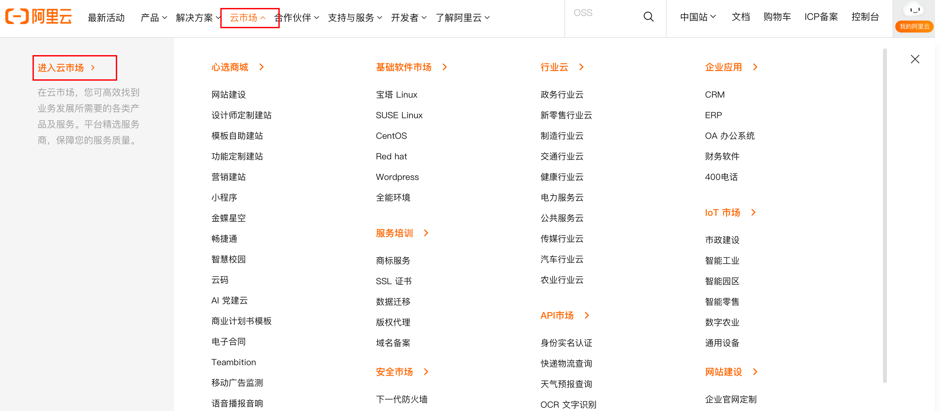Open 购物车 in the top nav
Image resolution: width=945 pixels, height=411 pixels.
coord(777,17)
